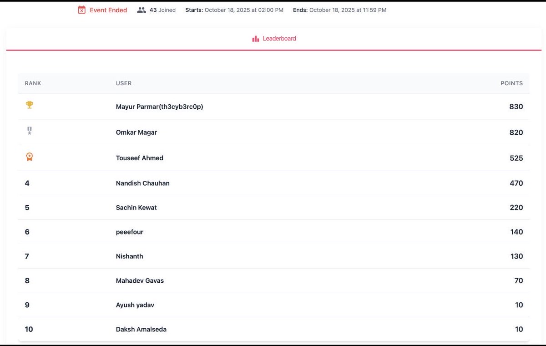The image size is (546, 346).
Task: Click the Leaderboard bar chart icon
Action: (x=256, y=39)
